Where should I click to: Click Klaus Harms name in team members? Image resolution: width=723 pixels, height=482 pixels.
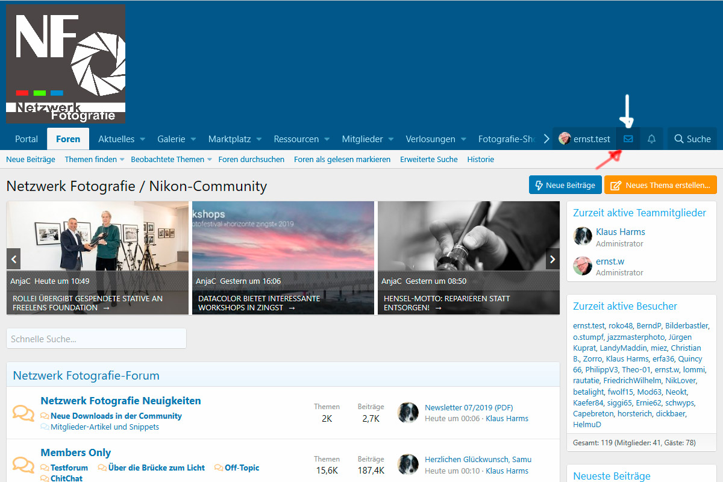click(621, 232)
